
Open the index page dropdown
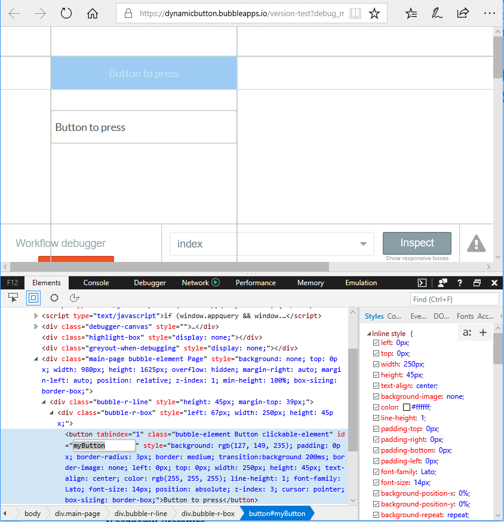pos(272,244)
